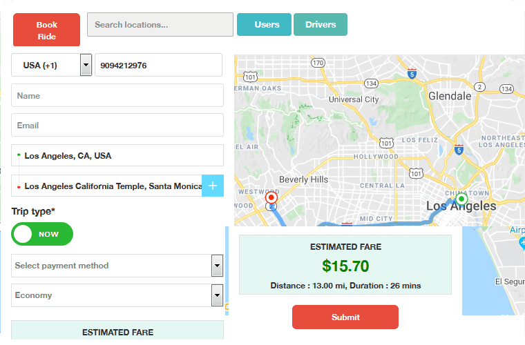
Task: Click the Email input field
Action: coord(117,126)
